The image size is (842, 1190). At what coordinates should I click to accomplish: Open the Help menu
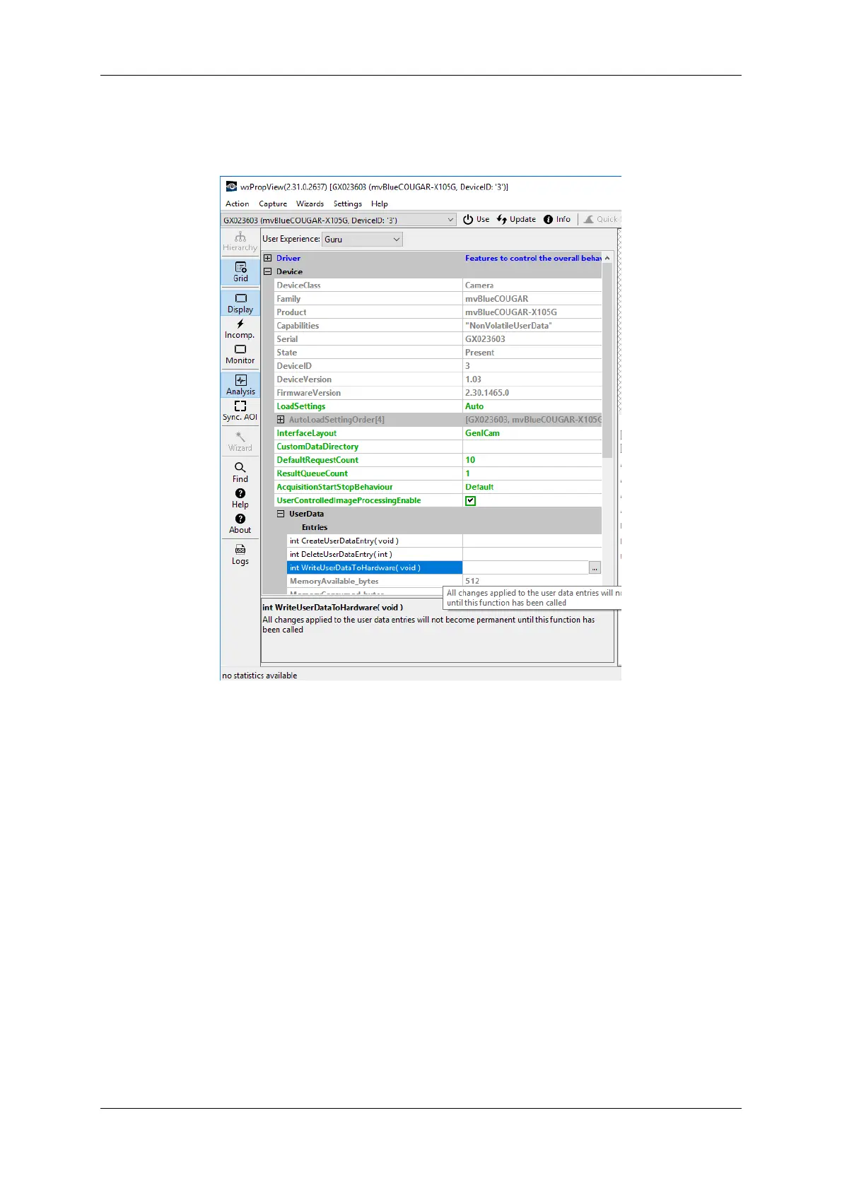click(380, 204)
